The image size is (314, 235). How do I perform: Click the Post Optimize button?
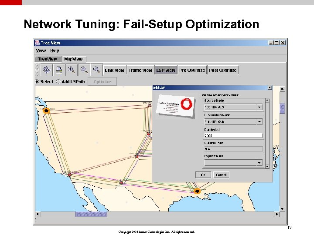pyautogui.click(x=223, y=70)
